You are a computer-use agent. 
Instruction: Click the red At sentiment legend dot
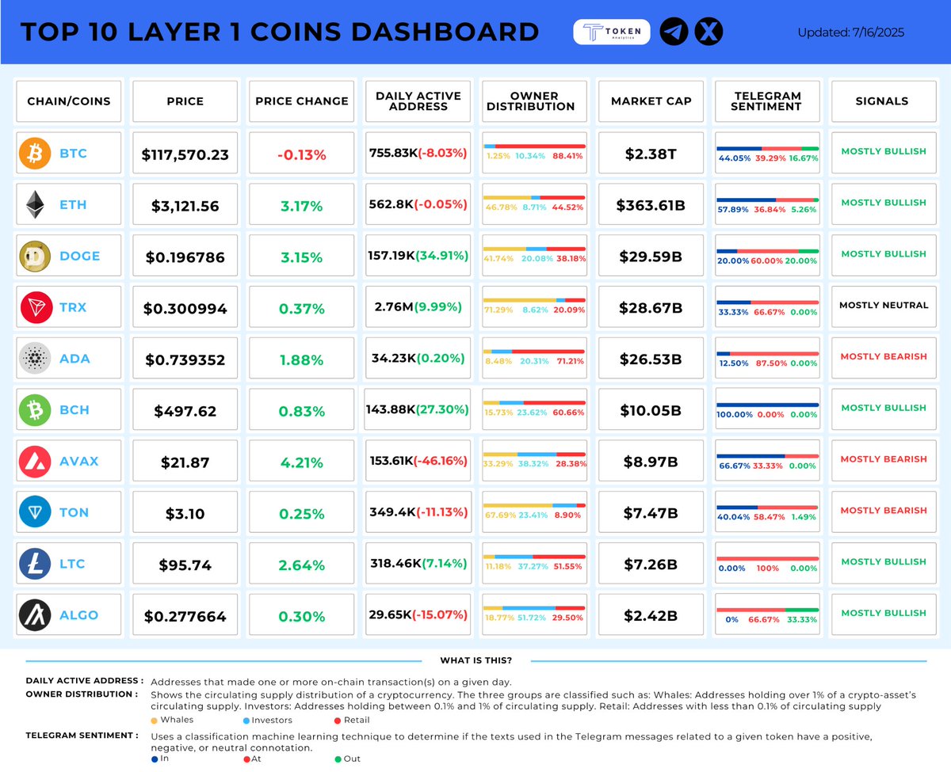coord(246,759)
